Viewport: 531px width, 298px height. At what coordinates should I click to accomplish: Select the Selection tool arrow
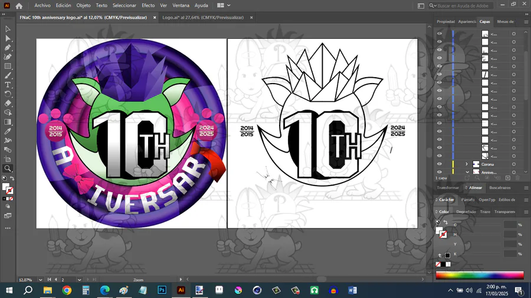point(8,29)
